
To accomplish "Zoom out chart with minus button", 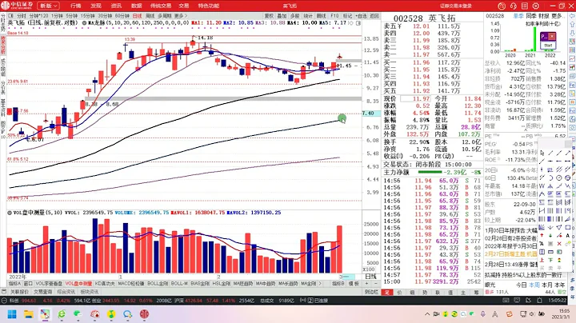I will [375, 284].
